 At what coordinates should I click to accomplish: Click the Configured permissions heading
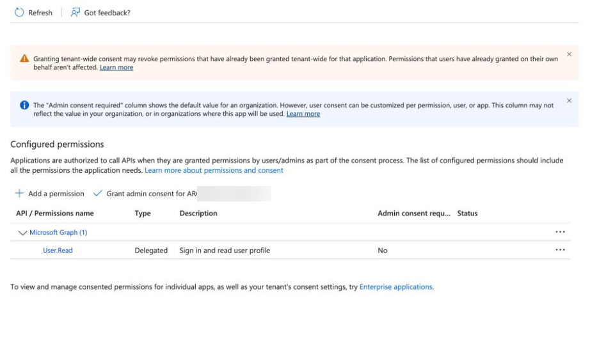coord(57,144)
